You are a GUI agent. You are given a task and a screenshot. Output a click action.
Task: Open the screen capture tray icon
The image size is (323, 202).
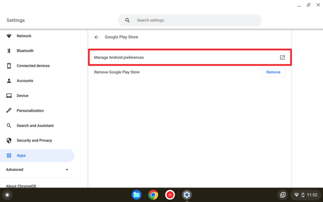point(283,195)
